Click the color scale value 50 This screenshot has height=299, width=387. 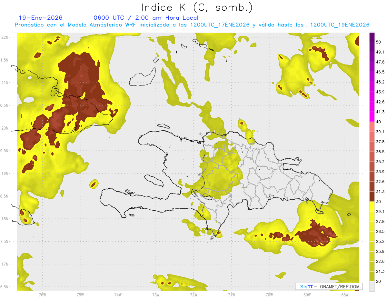pyautogui.click(x=379, y=42)
